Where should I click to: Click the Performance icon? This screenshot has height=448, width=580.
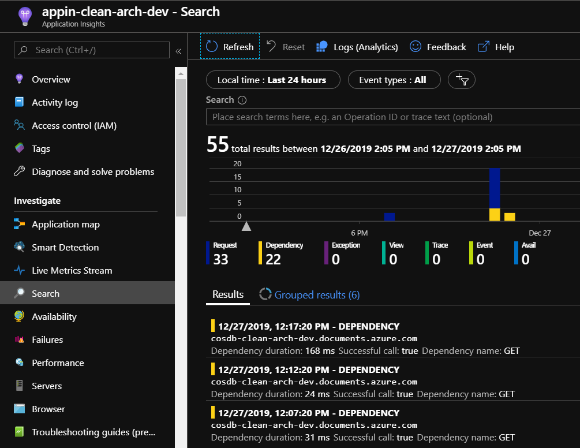click(19, 362)
